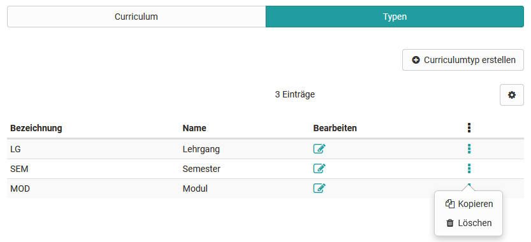This screenshot has width=531, height=242.
Task: Open edit pencil for Modul row
Action: click(319, 188)
